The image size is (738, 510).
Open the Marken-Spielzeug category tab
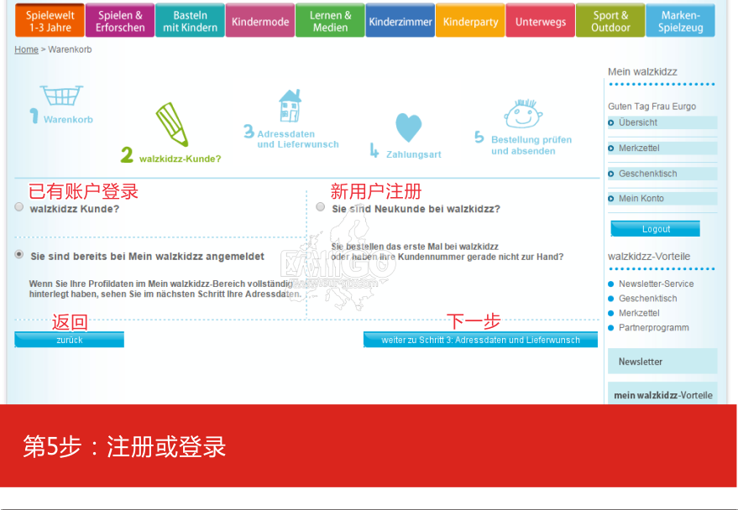click(680, 21)
